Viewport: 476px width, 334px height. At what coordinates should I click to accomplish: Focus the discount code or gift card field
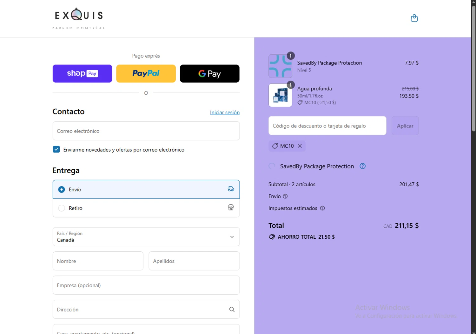point(327,126)
